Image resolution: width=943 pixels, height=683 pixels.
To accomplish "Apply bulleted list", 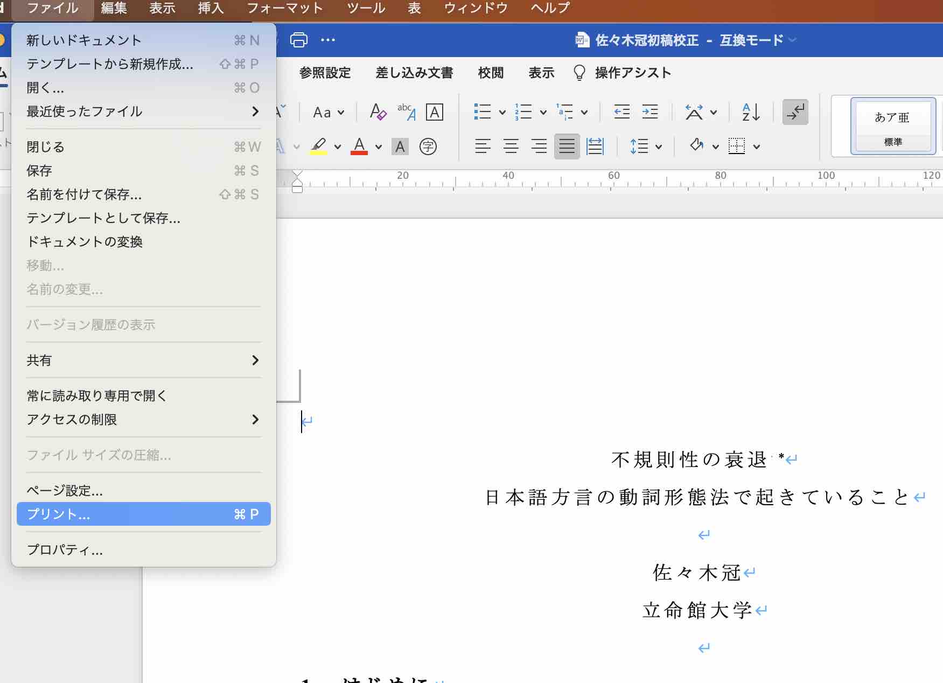I will pyautogui.click(x=483, y=112).
